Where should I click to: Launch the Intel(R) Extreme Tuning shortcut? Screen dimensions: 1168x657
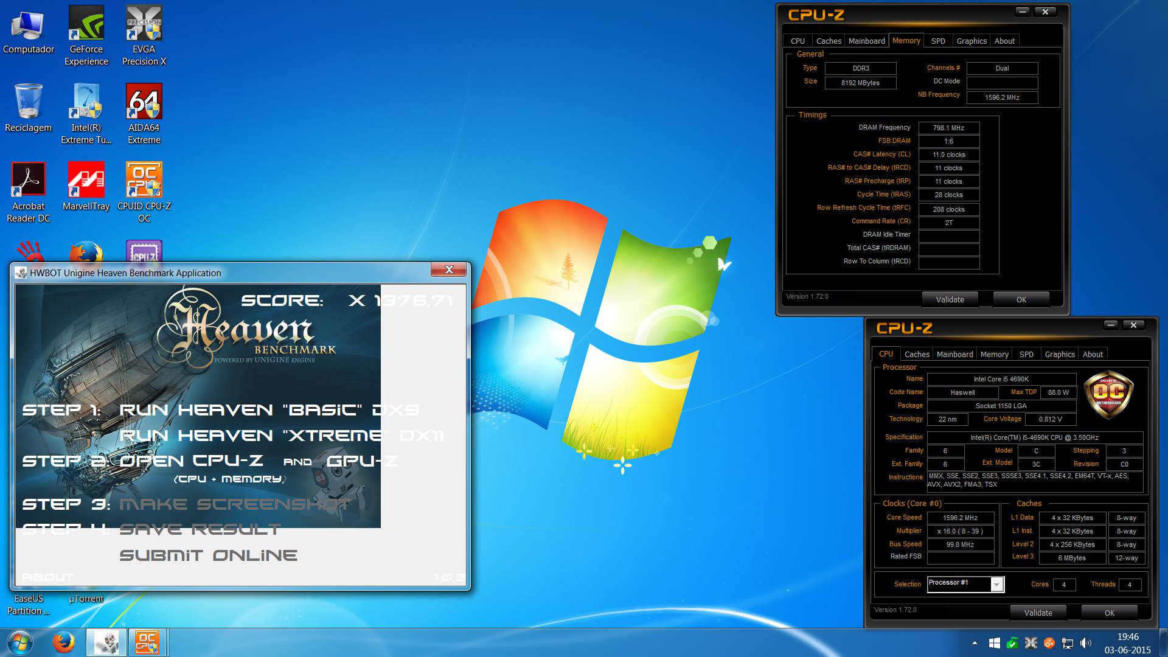click(x=86, y=114)
